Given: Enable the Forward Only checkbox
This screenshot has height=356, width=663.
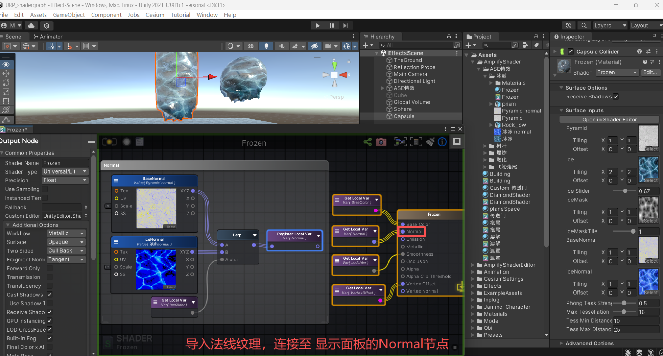Looking at the screenshot, I should coord(49,268).
